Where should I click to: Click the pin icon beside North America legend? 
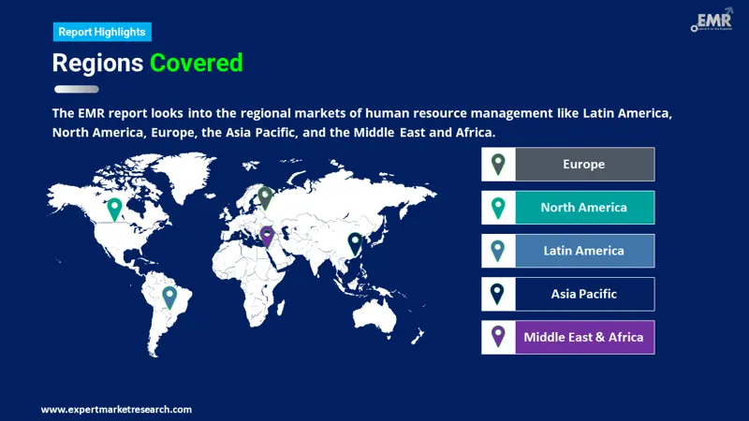click(498, 208)
